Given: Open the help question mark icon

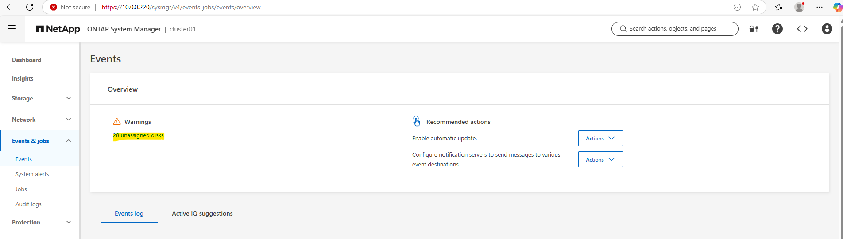Looking at the screenshot, I should coord(777,29).
